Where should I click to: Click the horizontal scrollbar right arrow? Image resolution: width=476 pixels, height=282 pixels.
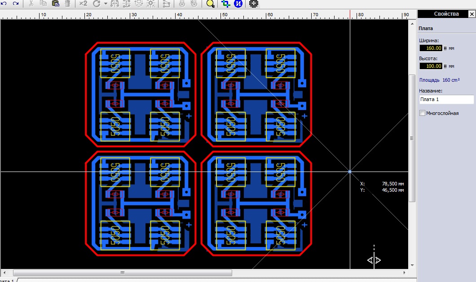tap(405, 273)
